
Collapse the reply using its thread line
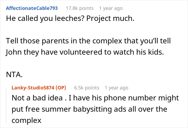6,104
